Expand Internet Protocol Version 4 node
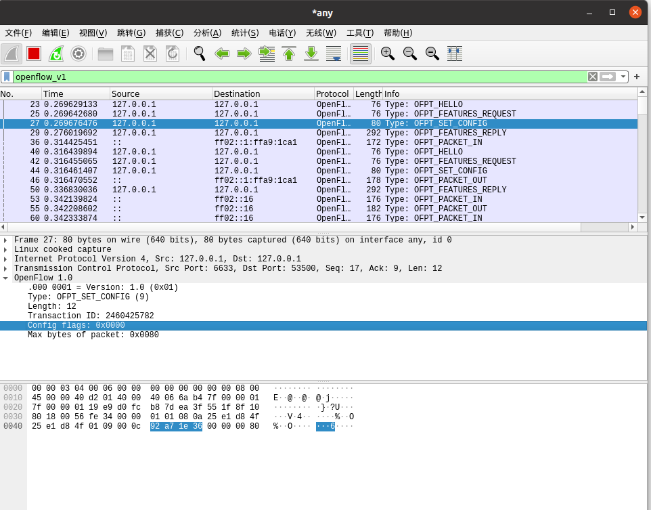Viewport: 651px width, 510px height. (5, 259)
